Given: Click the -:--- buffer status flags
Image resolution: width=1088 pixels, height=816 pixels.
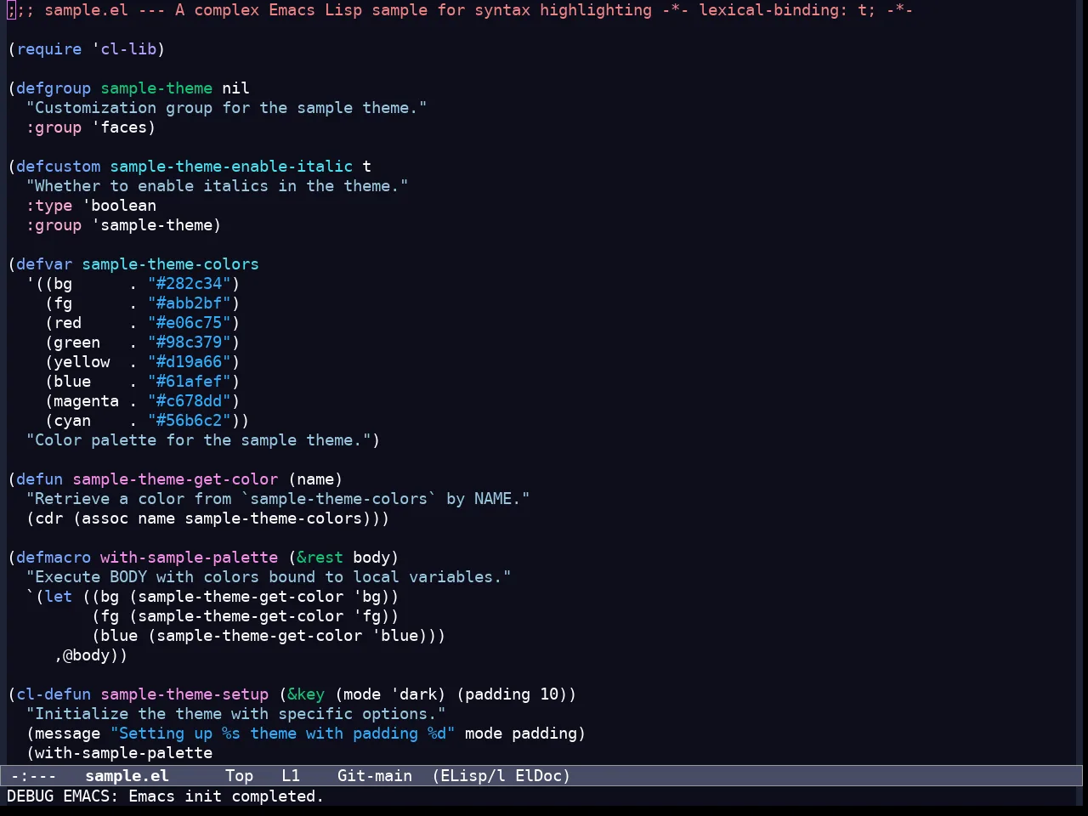Looking at the screenshot, I should (x=33, y=775).
